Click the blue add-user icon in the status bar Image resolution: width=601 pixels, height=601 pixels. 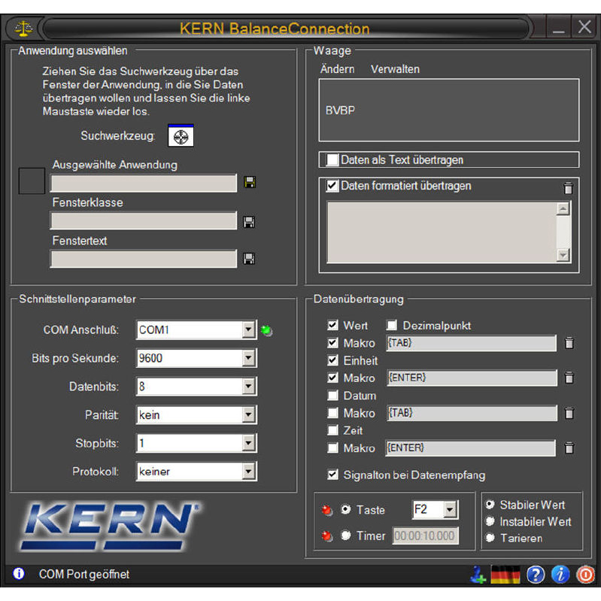(x=478, y=575)
